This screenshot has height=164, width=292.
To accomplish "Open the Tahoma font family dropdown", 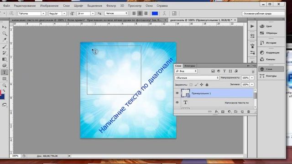I will click(43, 13).
